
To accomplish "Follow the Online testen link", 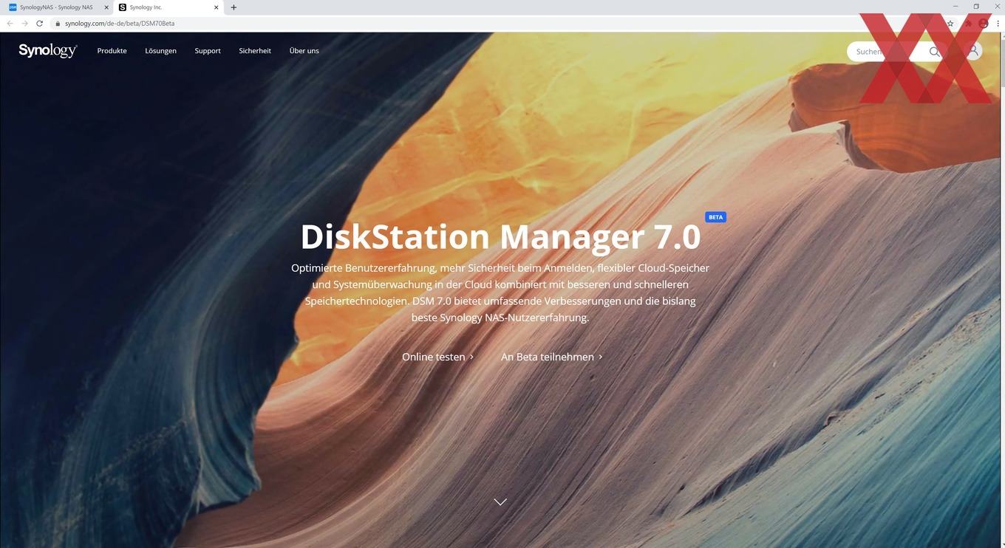I will tap(437, 357).
